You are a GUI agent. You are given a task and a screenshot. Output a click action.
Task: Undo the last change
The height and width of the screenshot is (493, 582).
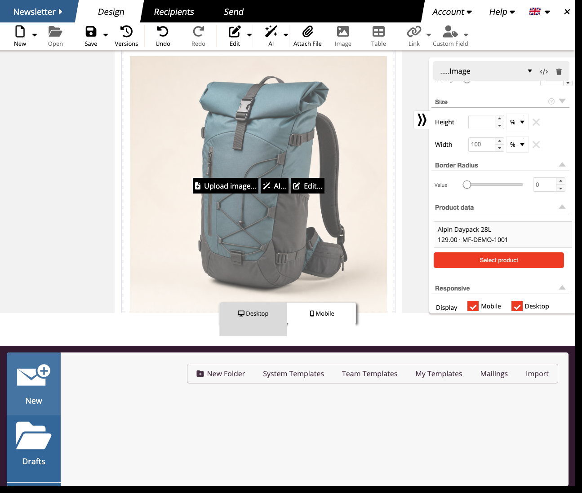click(x=163, y=32)
